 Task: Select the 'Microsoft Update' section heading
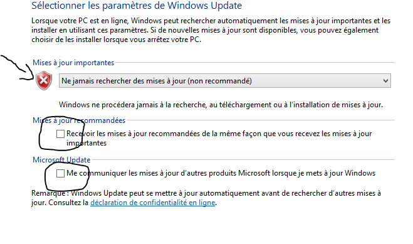(61, 160)
